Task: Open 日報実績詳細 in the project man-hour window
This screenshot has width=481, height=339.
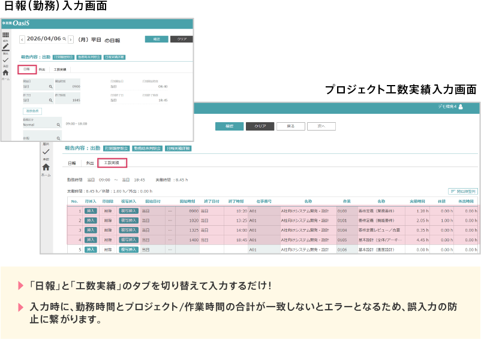Action: point(178,149)
